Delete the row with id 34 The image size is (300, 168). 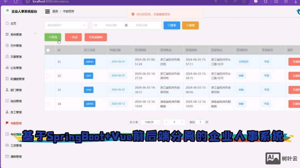295,104
